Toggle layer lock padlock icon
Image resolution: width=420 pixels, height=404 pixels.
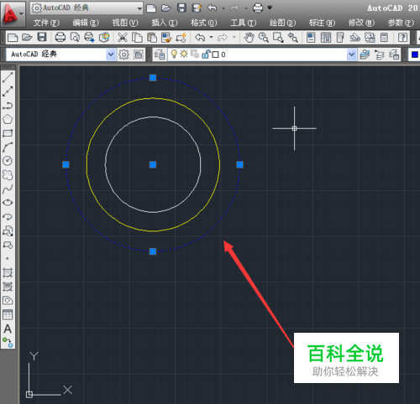pos(206,54)
